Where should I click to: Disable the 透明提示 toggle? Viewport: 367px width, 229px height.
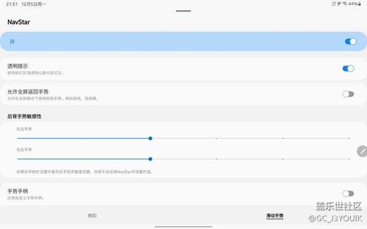[348, 69]
